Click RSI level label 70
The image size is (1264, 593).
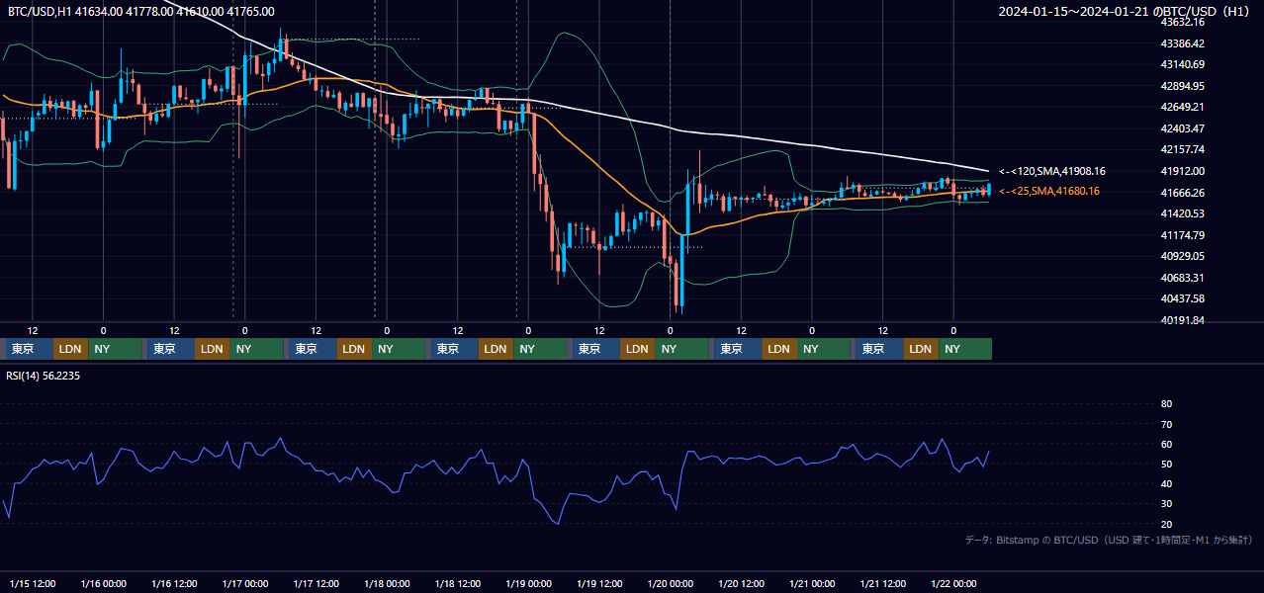(1166, 424)
